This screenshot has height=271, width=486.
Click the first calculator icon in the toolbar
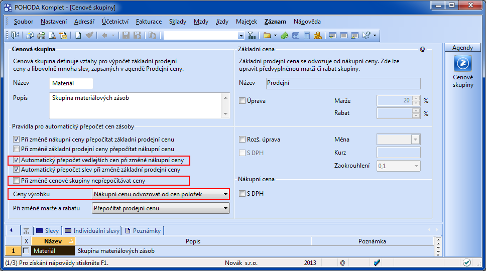[296, 36]
